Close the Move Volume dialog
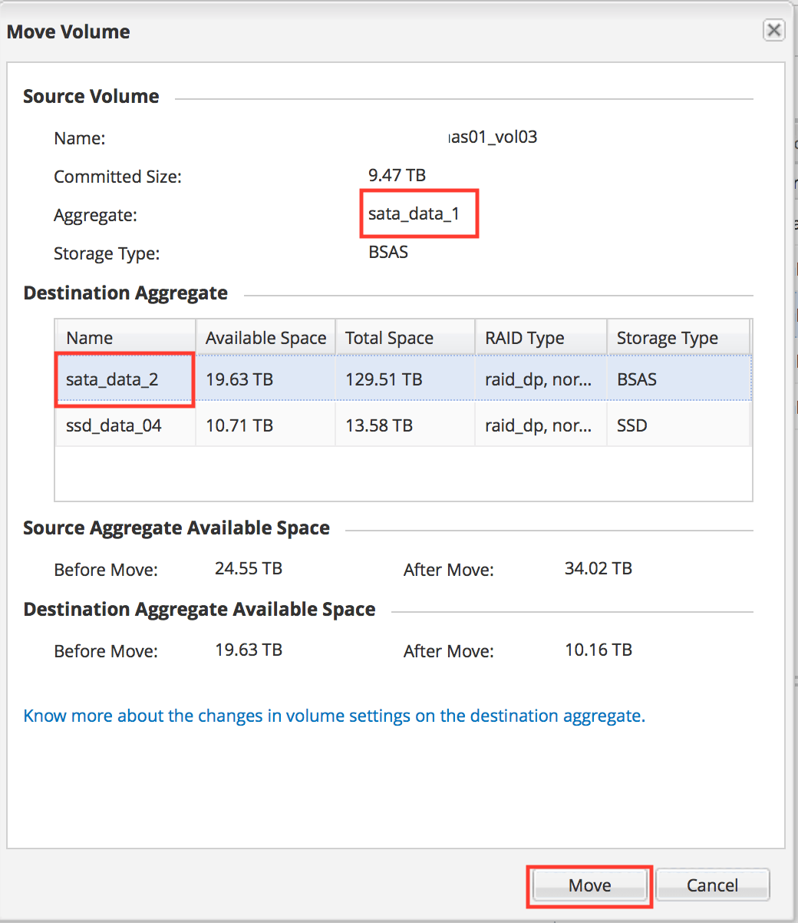This screenshot has width=798, height=923. [x=774, y=30]
